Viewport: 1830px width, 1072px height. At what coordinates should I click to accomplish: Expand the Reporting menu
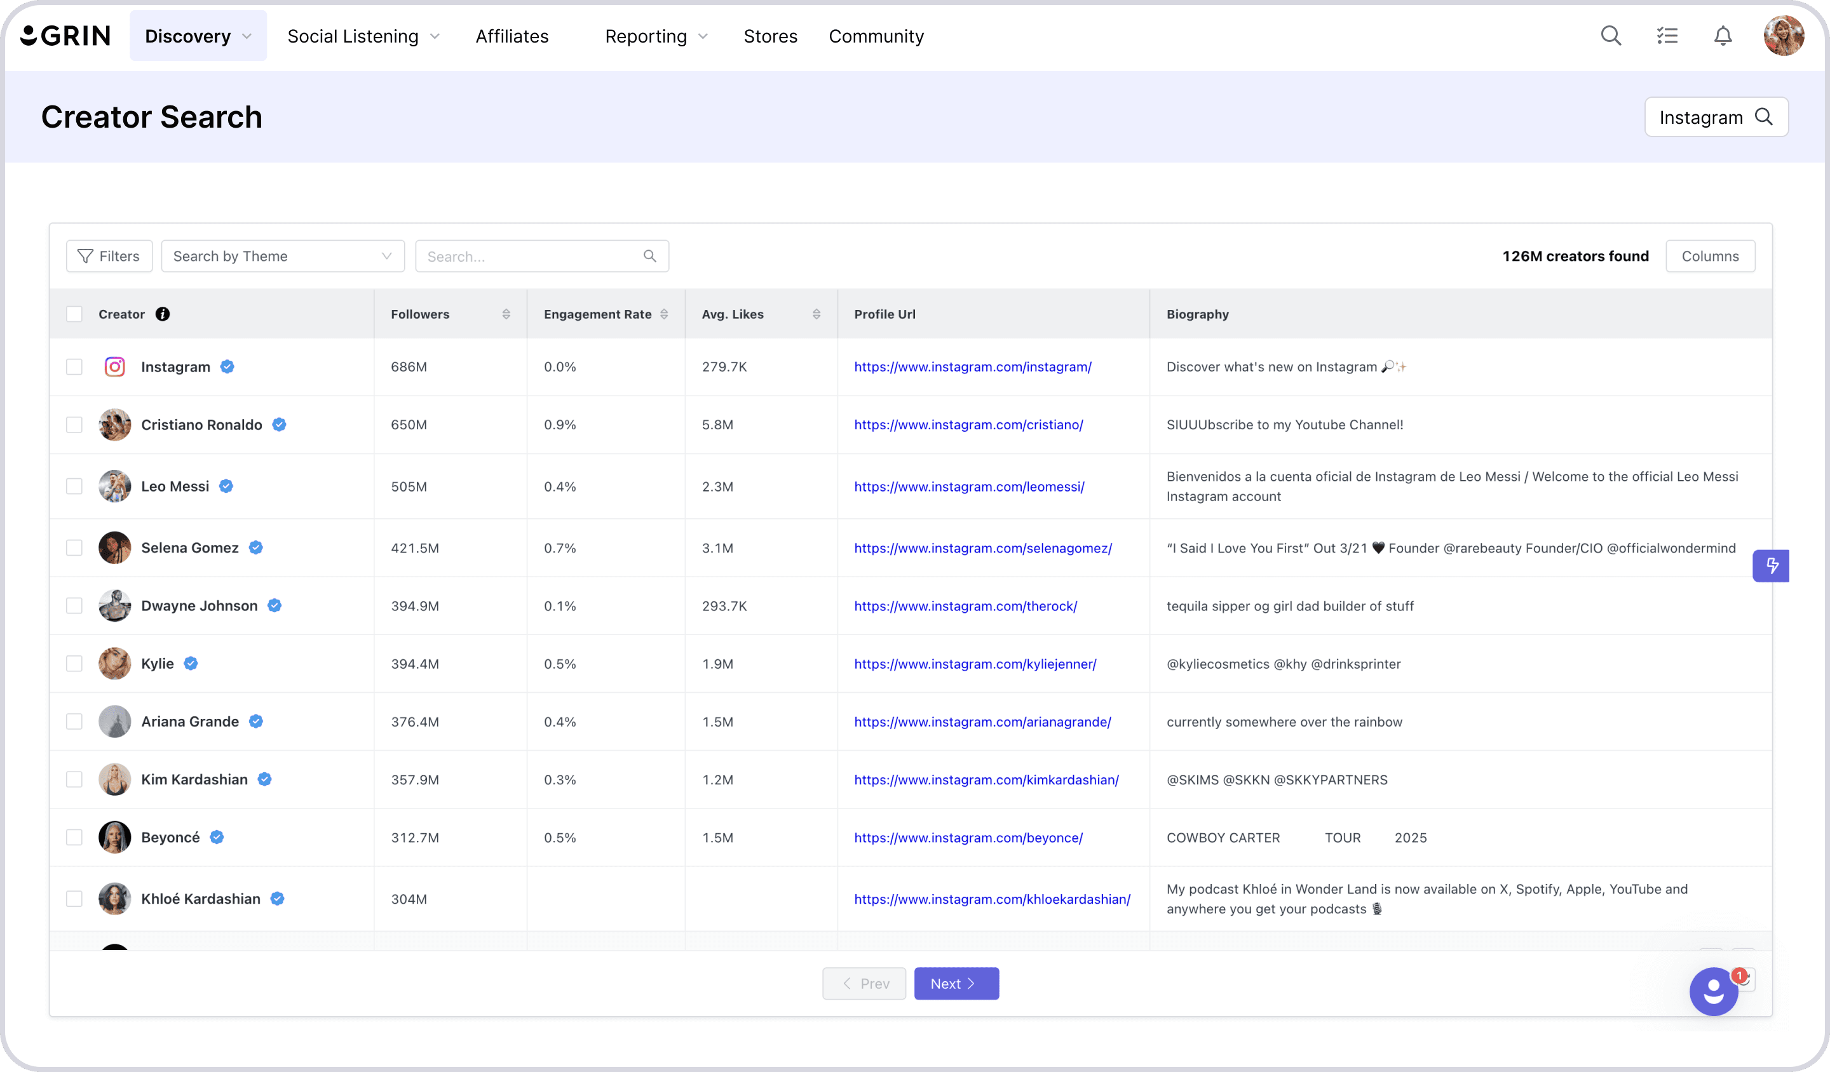tap(656, 36)
